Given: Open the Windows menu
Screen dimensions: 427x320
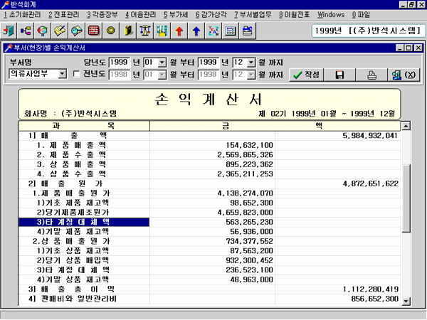Looking at the screenshot, I should [331, 15].
